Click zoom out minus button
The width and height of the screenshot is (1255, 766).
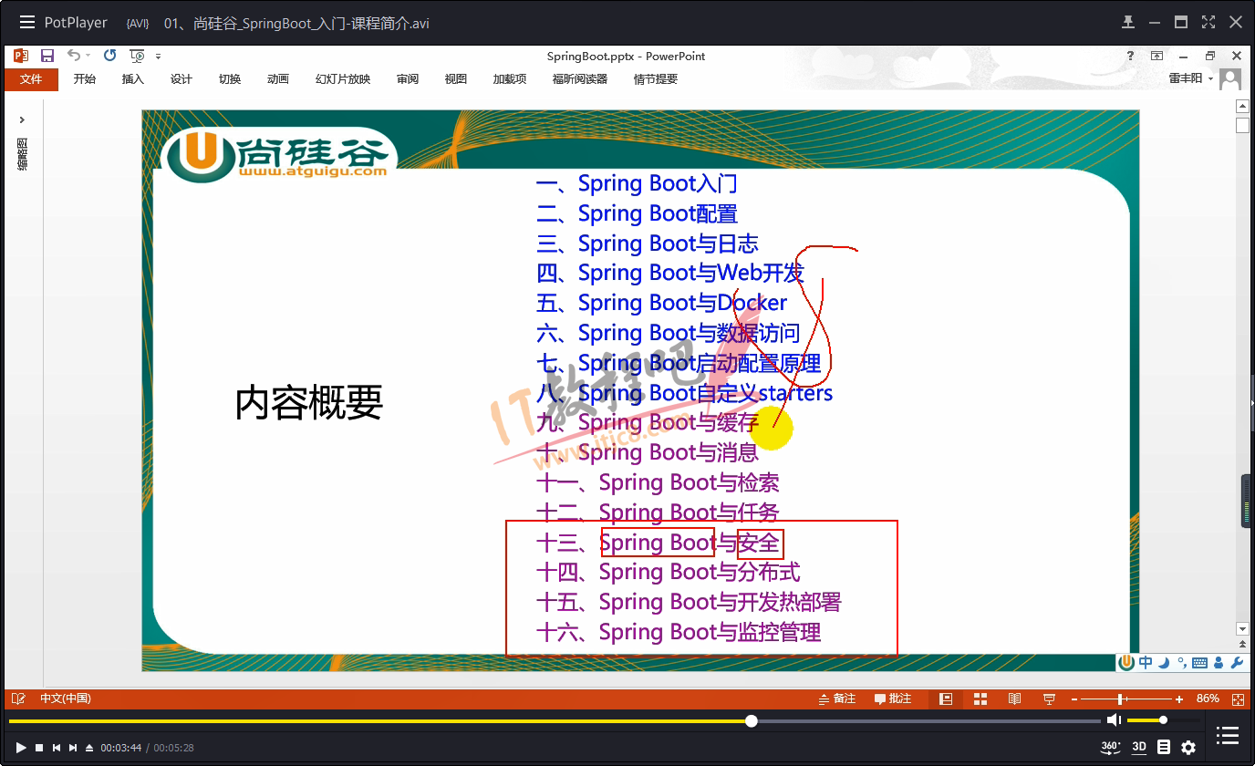(x=1074, y=699)
